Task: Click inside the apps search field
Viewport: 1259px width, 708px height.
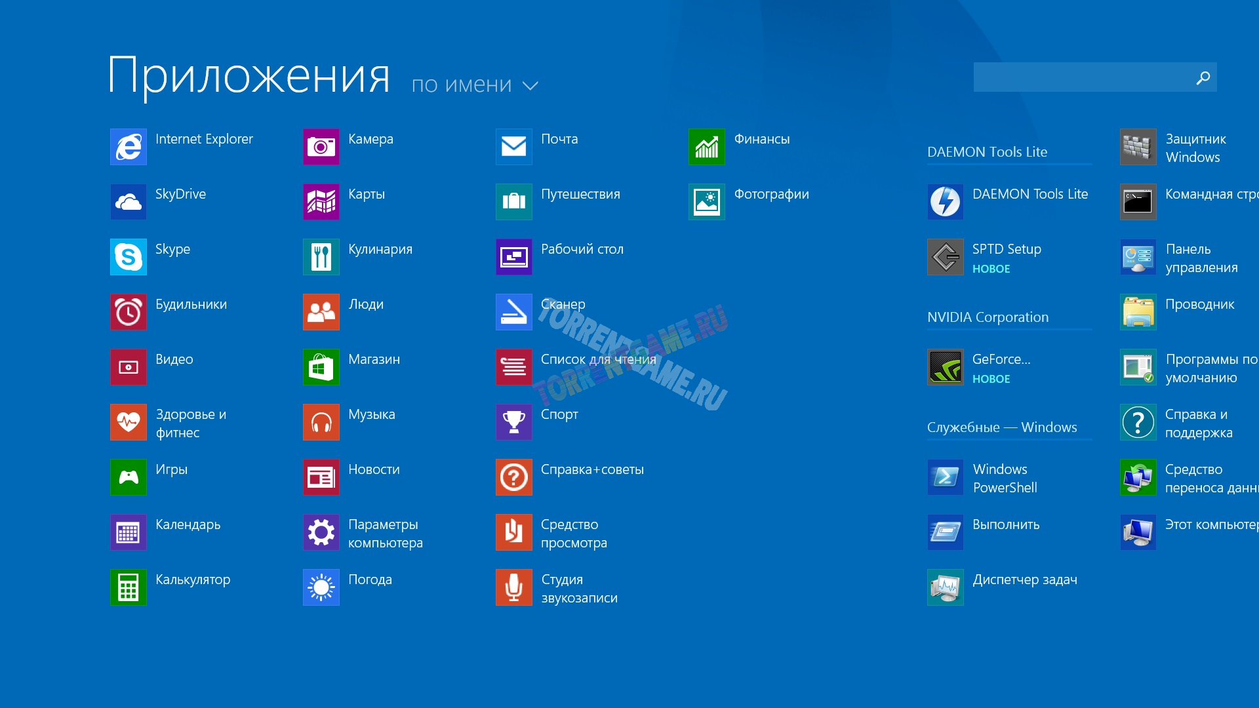Action: point(1082,78)
